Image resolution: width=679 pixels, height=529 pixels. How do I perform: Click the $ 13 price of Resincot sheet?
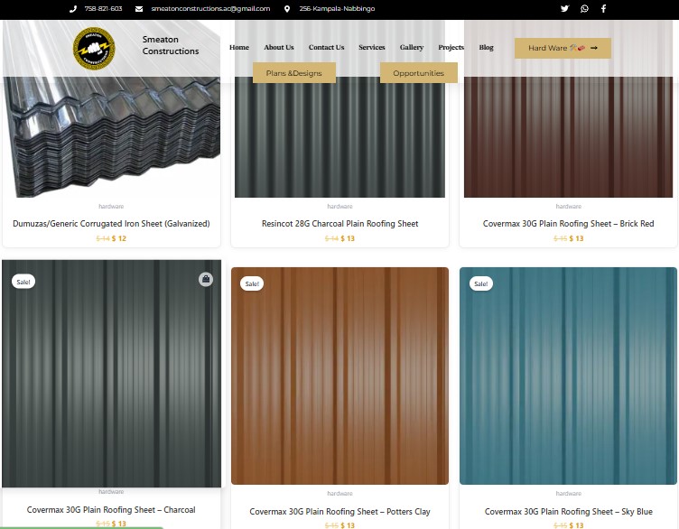pyautogui.click(x=348, y=238)
